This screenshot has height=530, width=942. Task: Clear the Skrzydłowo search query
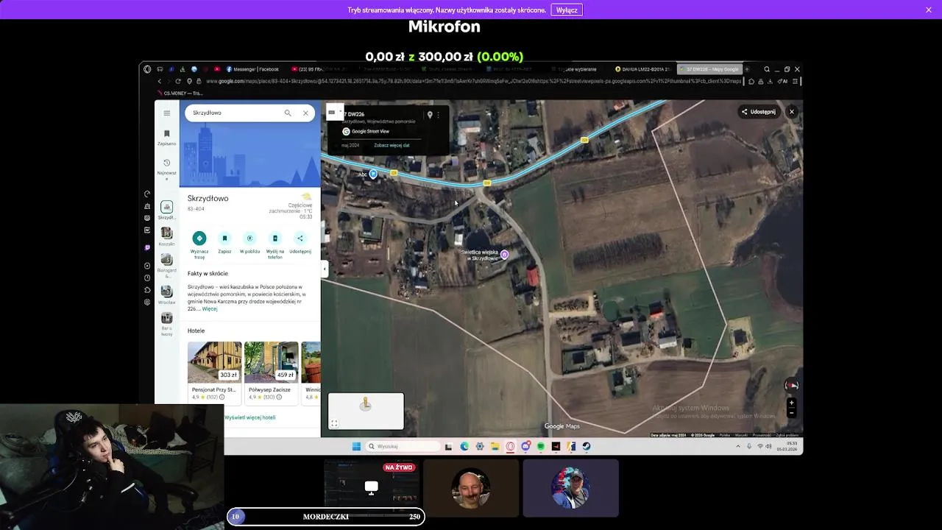pos(305,113)
